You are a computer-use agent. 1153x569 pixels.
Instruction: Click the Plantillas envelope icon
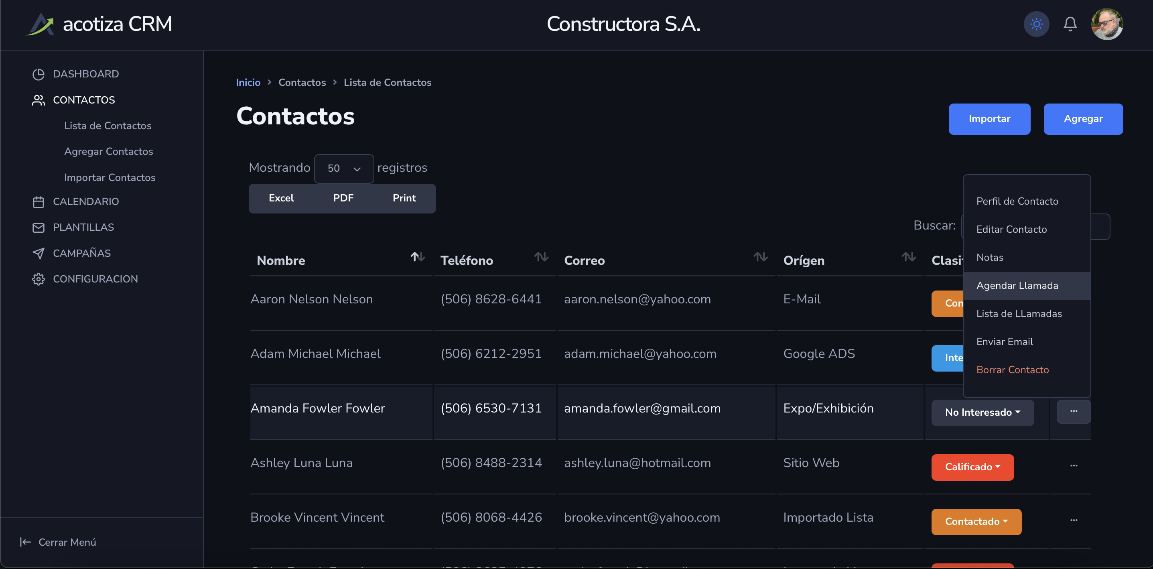click(x=39, y=228)
